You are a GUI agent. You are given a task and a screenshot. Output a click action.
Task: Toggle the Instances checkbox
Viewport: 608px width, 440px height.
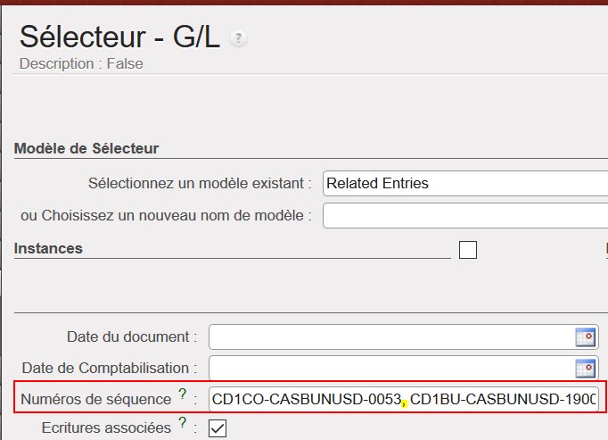point(468,250)
